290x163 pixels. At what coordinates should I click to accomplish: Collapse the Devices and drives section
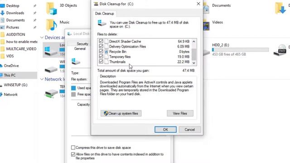[x=42, y=38]
